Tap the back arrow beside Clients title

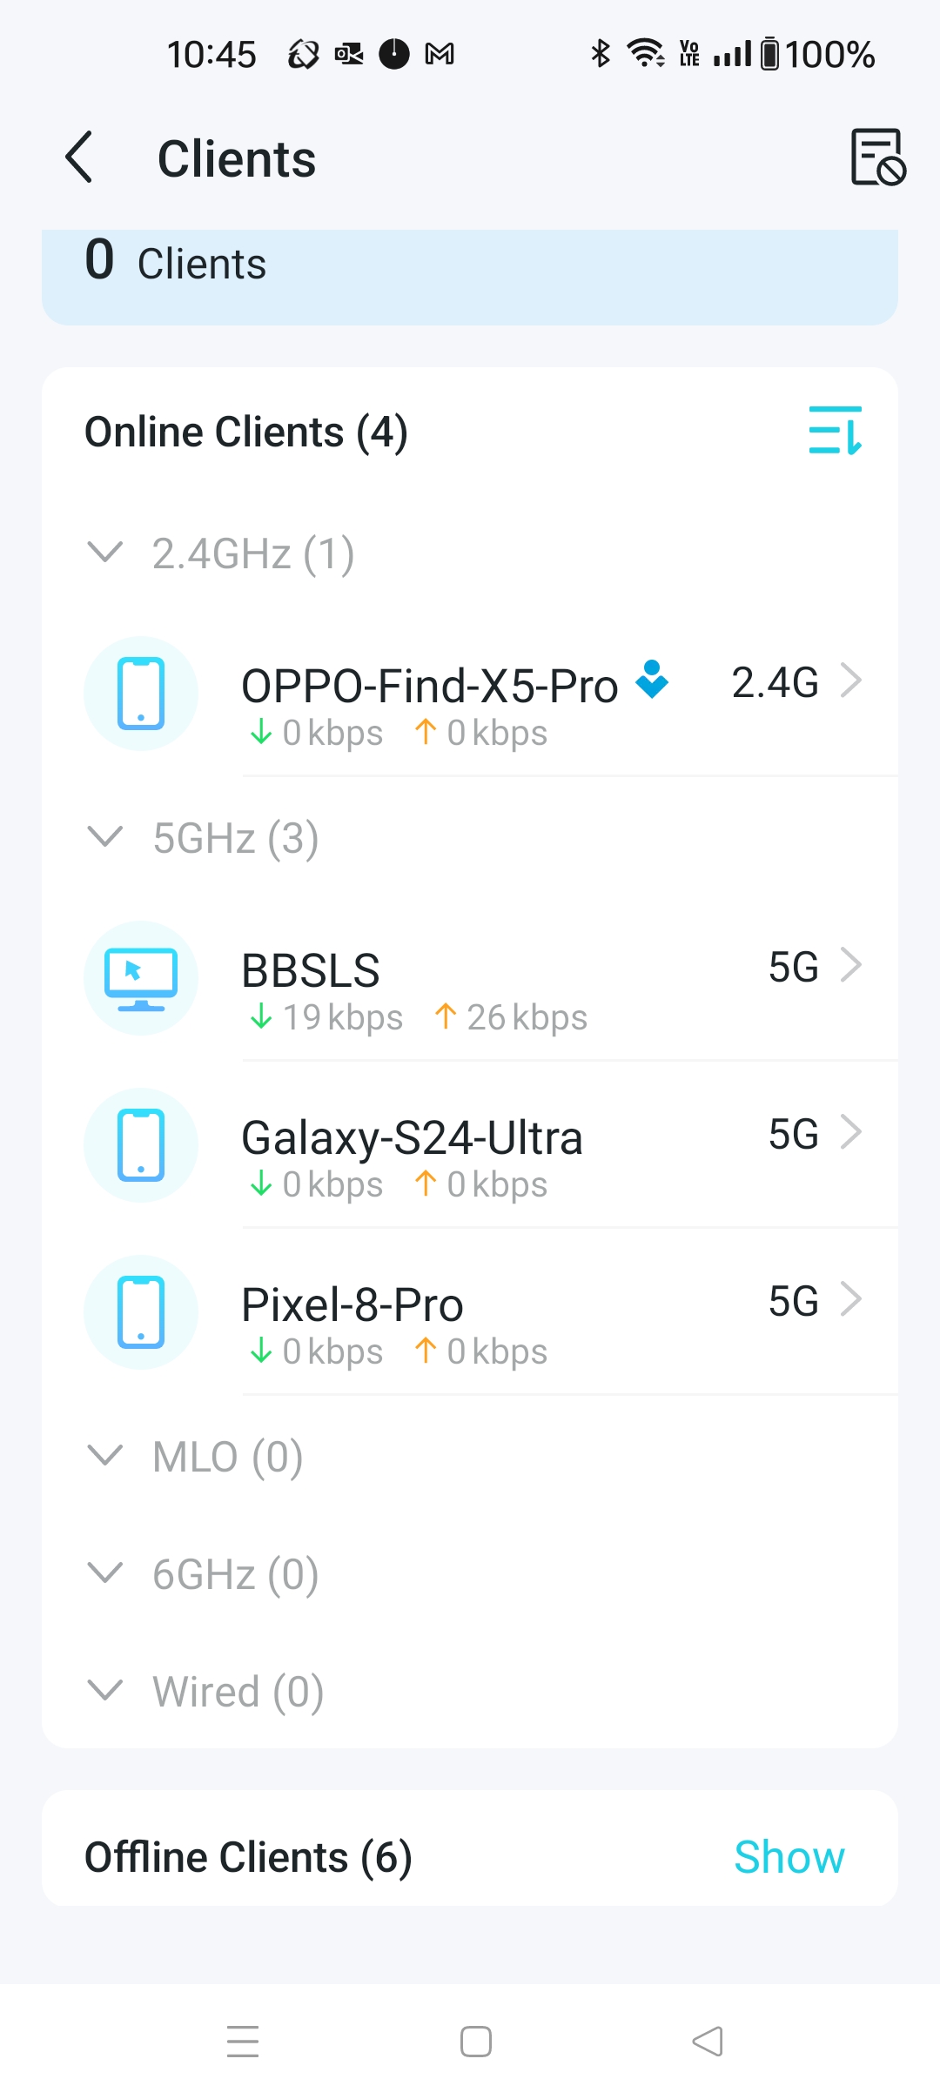79,158
